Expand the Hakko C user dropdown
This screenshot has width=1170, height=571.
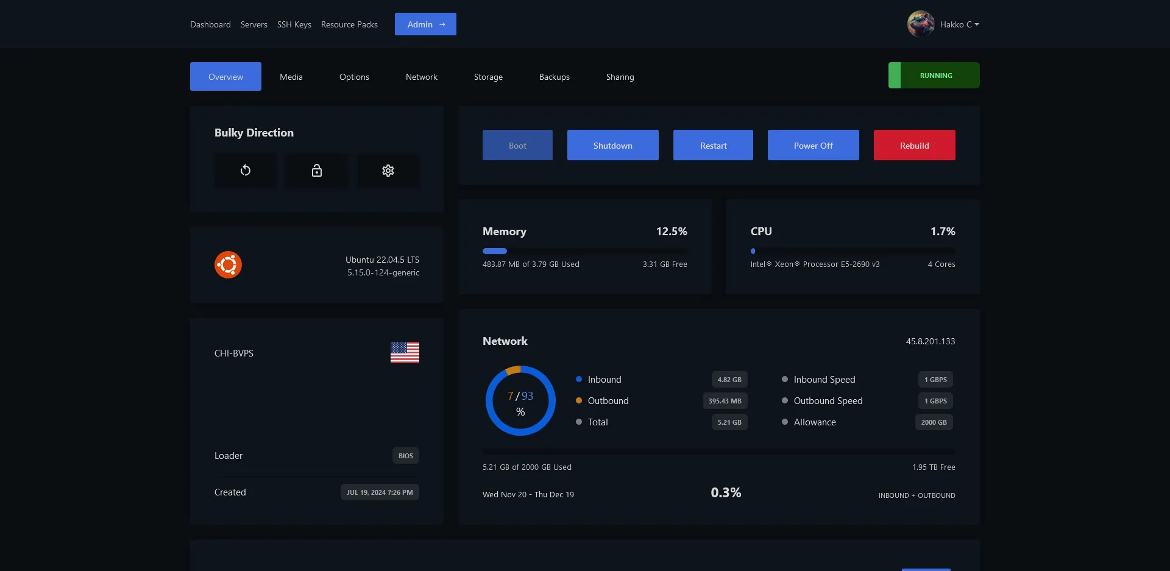pos(960,24)
